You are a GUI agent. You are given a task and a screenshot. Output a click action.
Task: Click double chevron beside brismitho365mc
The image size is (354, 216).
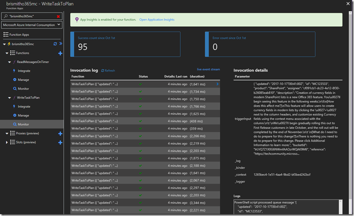coord(61,44)
